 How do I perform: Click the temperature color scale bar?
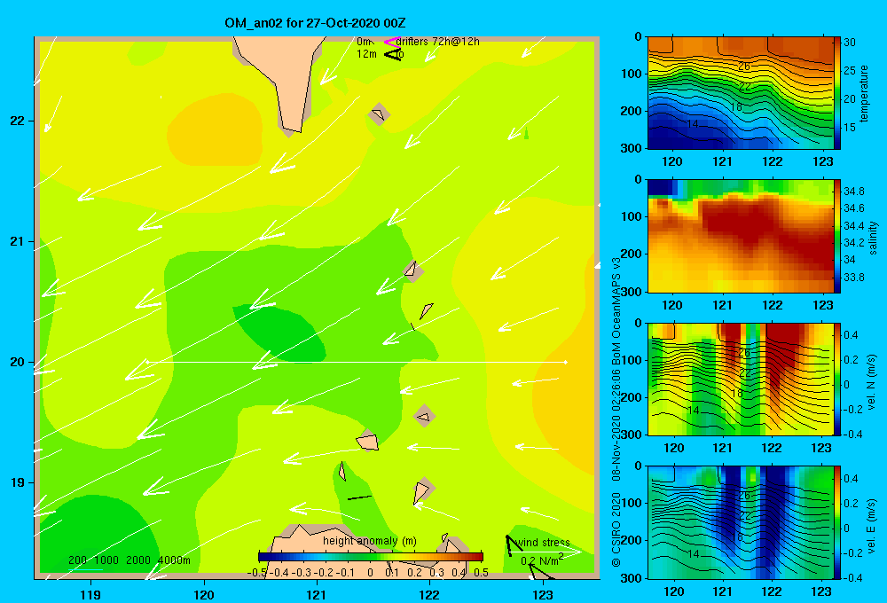click(x=837, y=93)
